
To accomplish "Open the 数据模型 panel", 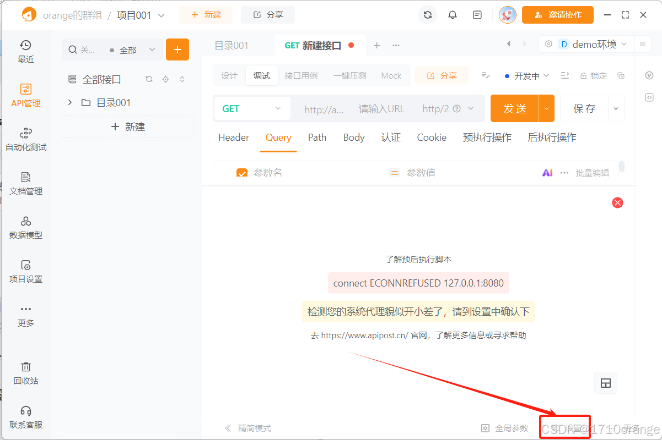I will click(x=25, y=227).
